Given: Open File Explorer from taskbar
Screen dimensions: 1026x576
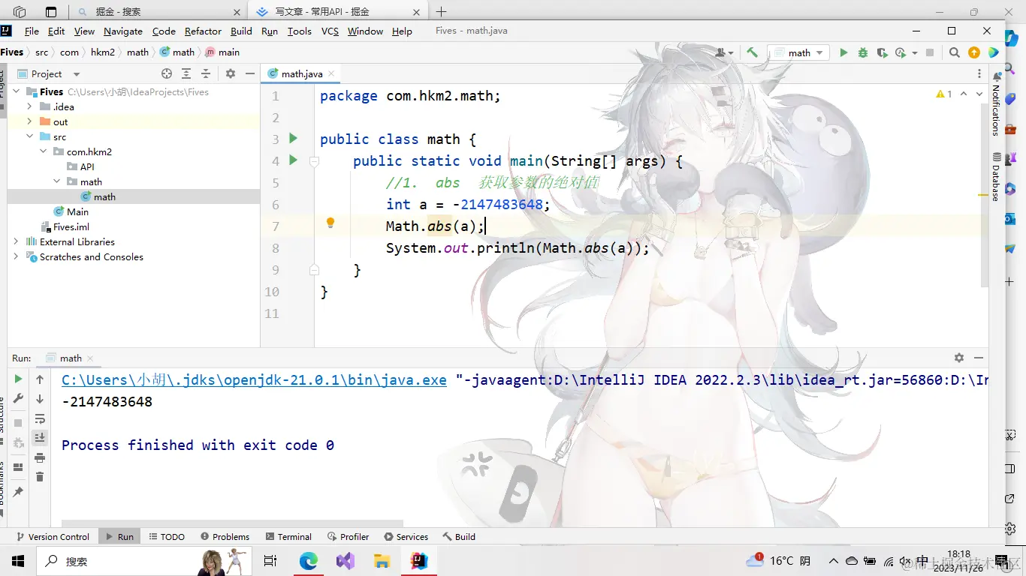Looking at the screenshot, I should point(382,561).
